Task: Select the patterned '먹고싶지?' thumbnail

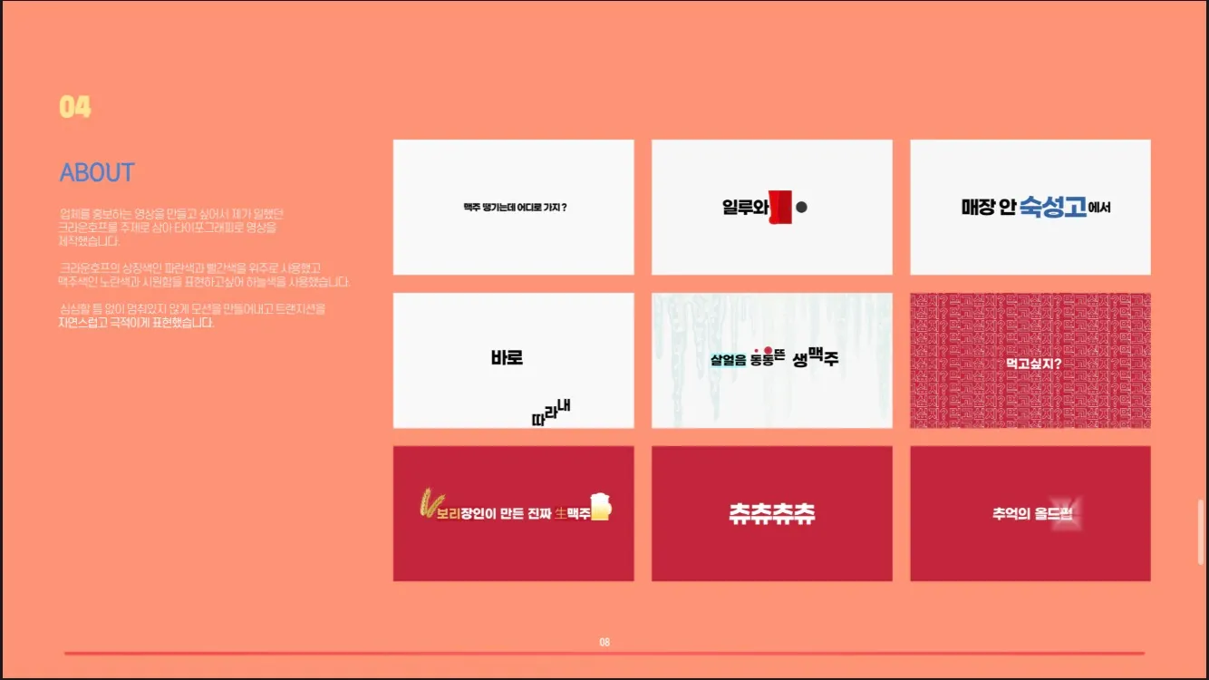Action: (1030, 361)
